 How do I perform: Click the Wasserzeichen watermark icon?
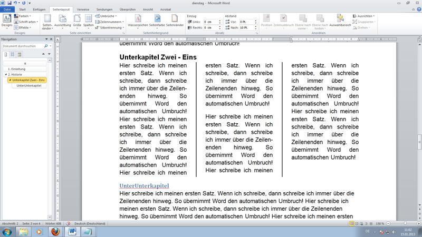pyautogui.click(x=138, y=21)
